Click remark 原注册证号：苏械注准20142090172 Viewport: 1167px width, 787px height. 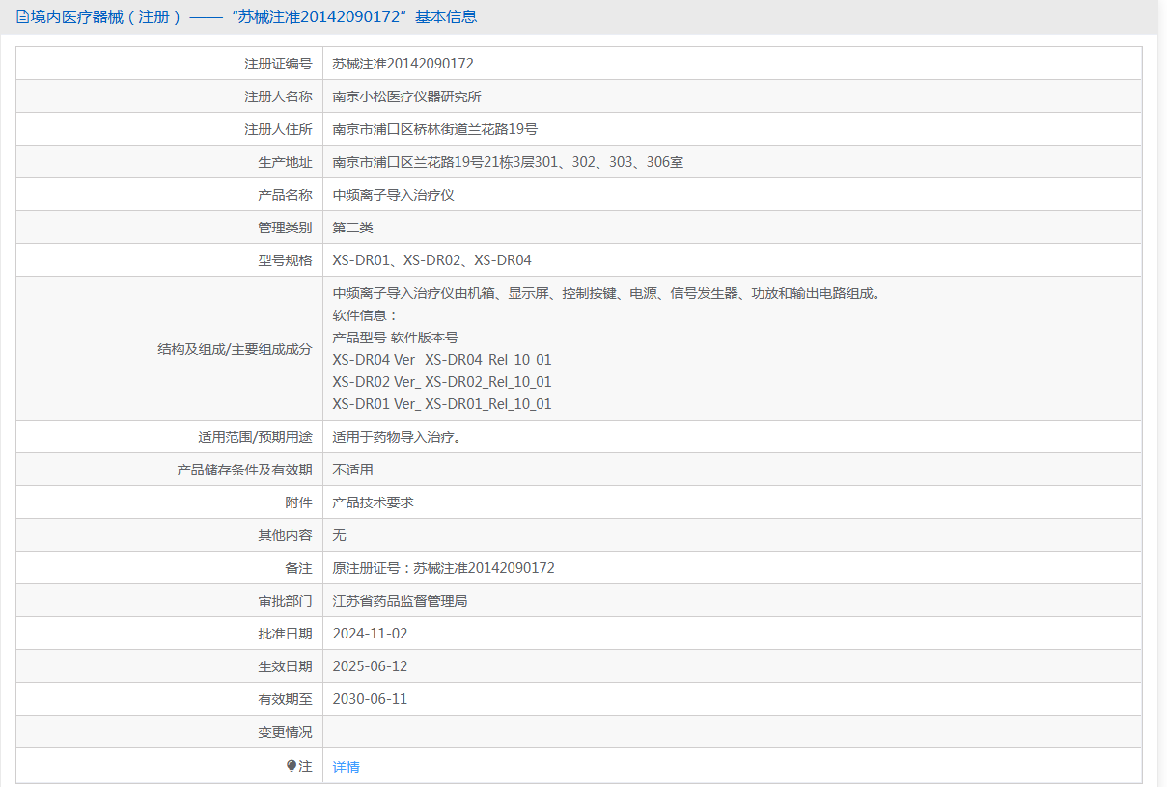point(443,568)
